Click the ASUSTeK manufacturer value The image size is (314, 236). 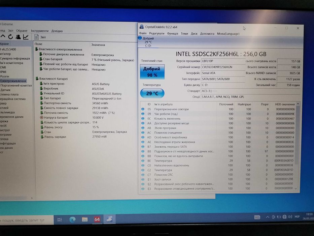98,89
